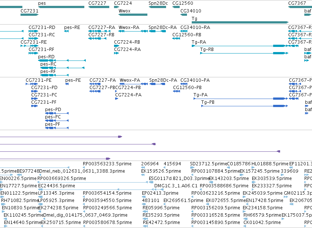
Task: Select transcript CG12560-RB
Action: [187, 35]
